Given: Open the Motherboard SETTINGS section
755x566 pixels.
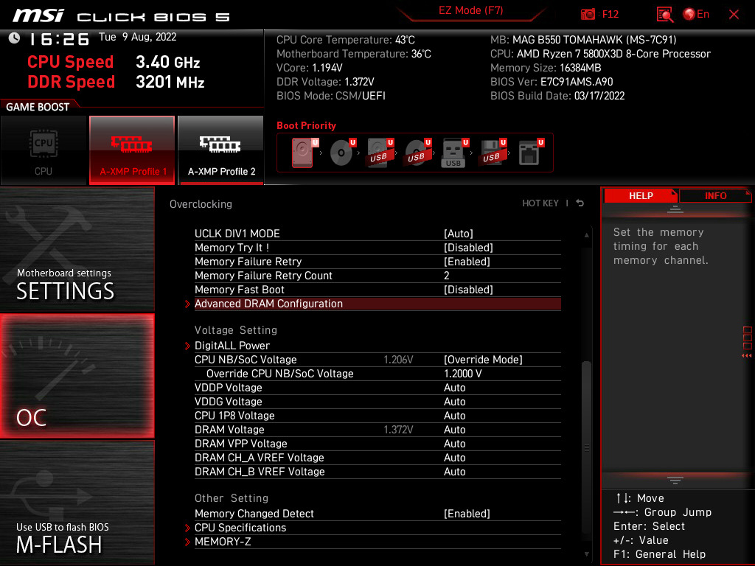Looking at the screenshot, I should (77, 251).
